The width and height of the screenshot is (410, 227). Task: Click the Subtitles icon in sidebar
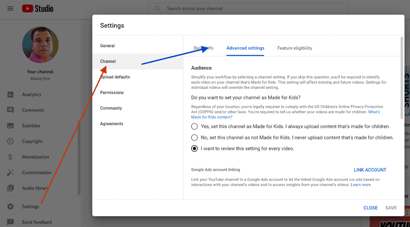point(10,126)
